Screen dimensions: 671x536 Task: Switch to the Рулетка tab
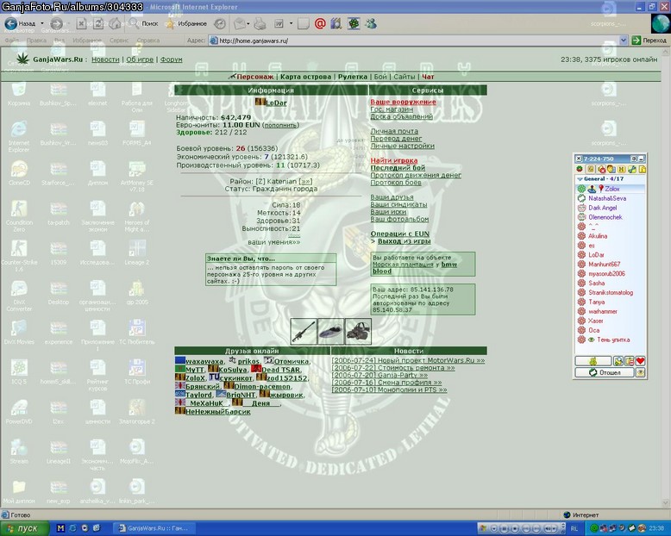(353, 77)
